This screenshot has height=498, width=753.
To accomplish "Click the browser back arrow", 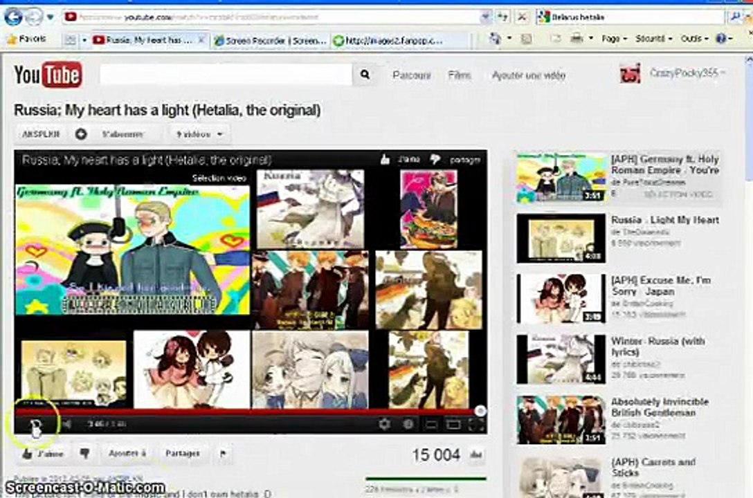I will [13, 17].
